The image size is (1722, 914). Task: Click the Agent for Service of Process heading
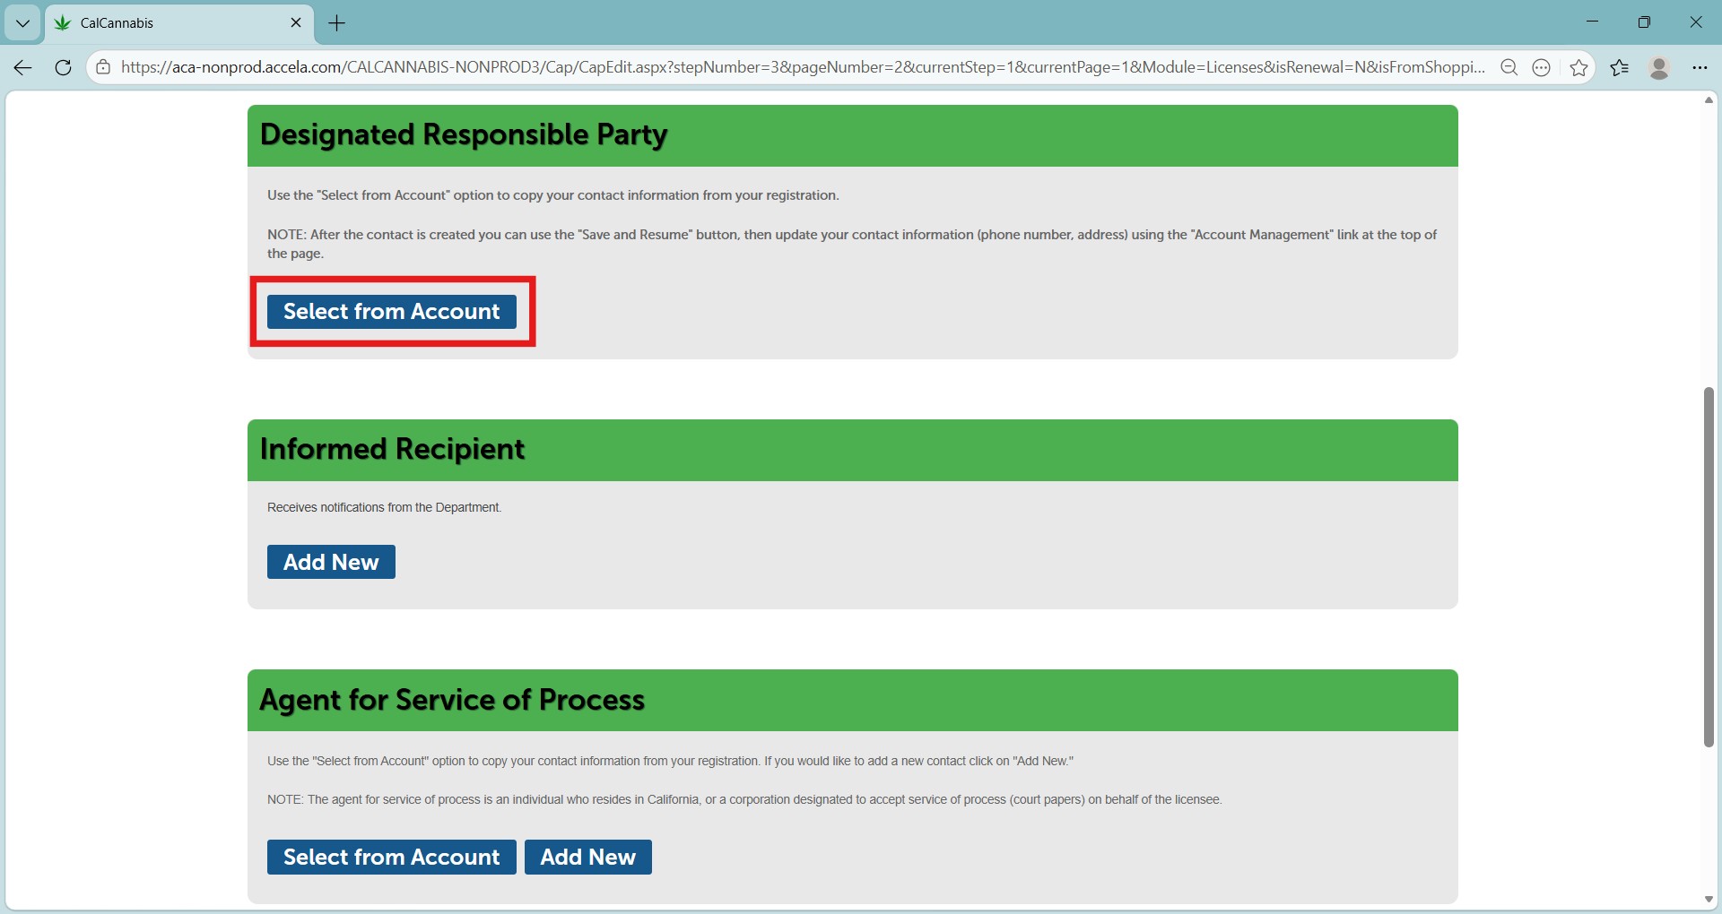(x=452, y=700)
